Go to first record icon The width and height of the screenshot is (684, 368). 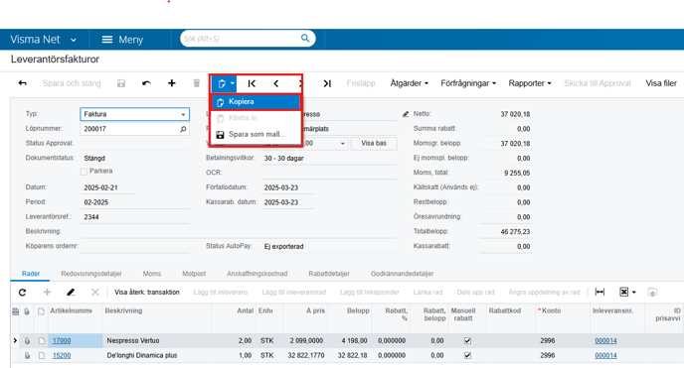[x=252, y=83]
